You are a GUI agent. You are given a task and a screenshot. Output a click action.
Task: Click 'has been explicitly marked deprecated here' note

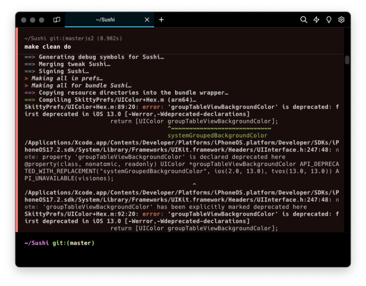[232, 207]
